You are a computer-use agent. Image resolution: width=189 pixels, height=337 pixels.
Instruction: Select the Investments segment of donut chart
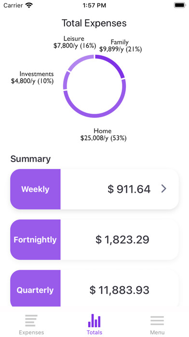click(66, 80)
